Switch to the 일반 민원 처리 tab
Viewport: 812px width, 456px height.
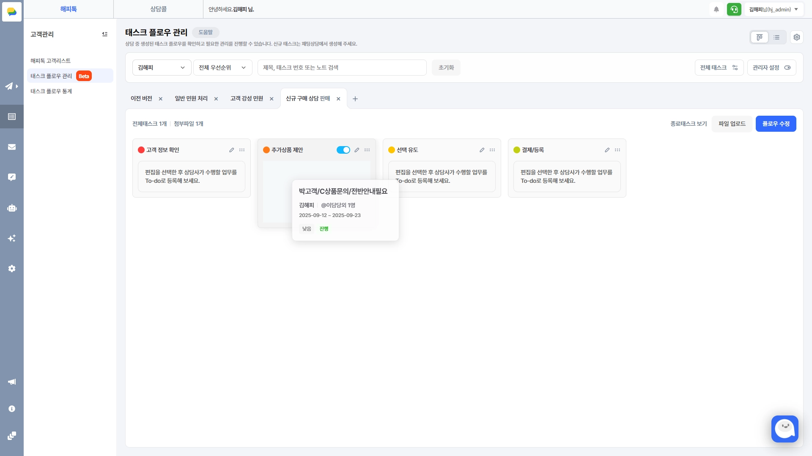pos(191,98)
